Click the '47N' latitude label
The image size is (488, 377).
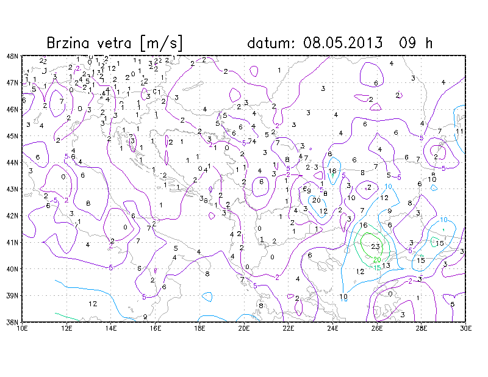pos(12,83)
